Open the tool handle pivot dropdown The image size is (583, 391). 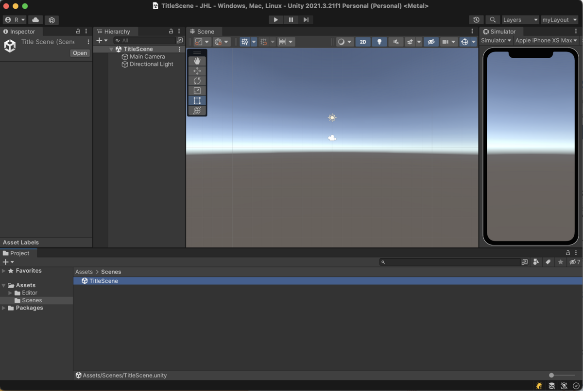pos(202,42)
